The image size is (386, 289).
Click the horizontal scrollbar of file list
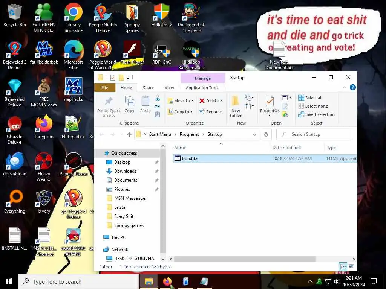pos(245,259)
